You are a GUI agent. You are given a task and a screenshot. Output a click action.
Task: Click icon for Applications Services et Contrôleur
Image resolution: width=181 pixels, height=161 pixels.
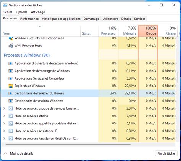pos(11,78)
